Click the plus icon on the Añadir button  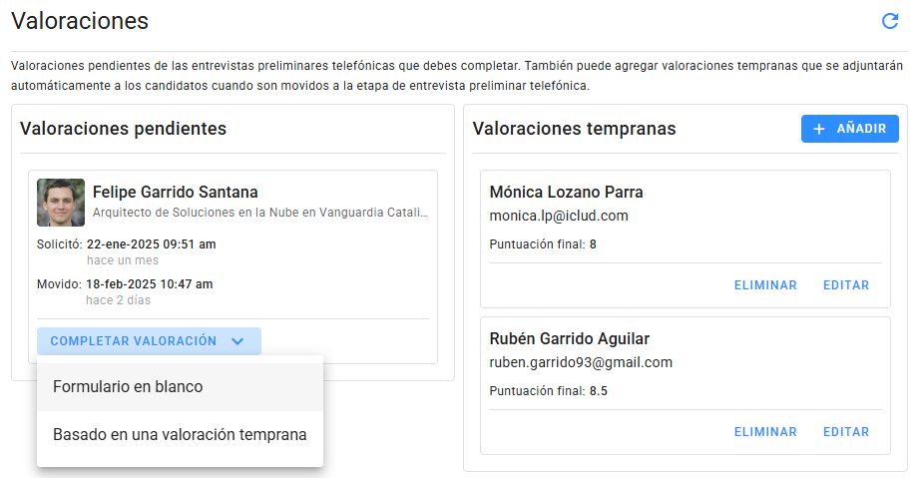click(x=819, y=129)
